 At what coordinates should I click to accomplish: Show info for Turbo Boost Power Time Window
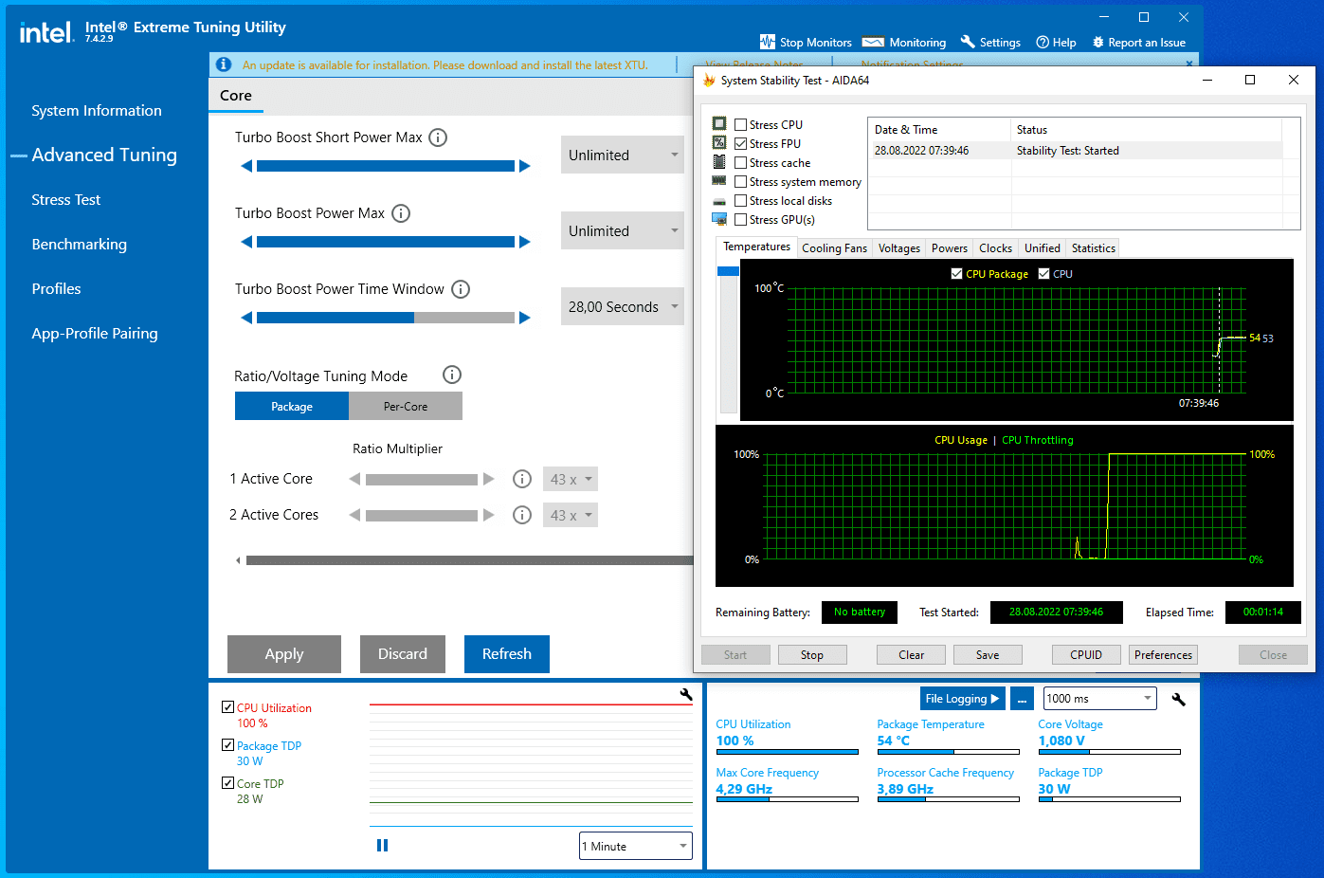pos(461,289)
